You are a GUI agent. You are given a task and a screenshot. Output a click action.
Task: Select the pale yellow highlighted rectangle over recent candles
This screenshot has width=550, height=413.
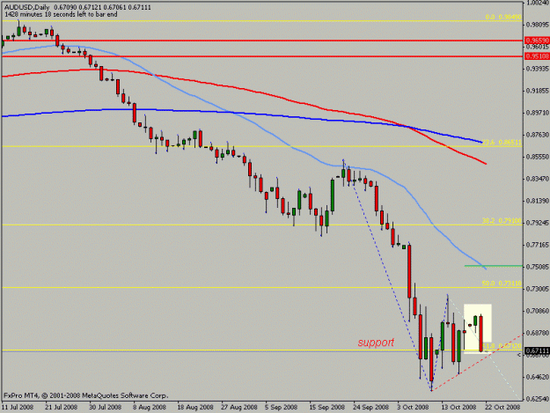pos(477,328)
